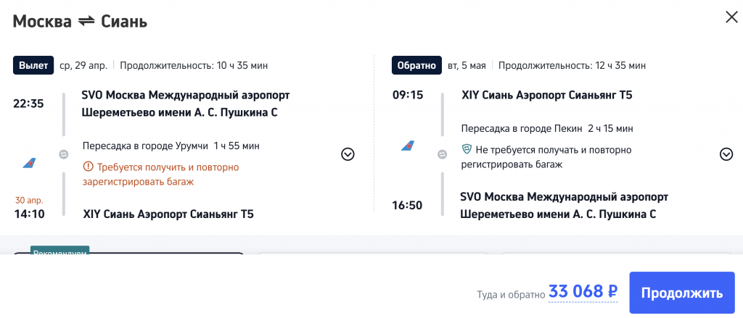Screen dimensions: 743x318
Task: Click the outbound flight airline logo
Action: (x=29, y=162)
